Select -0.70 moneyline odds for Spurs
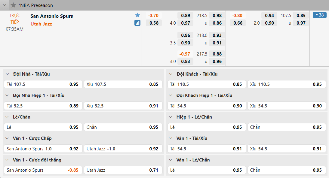 153,16
